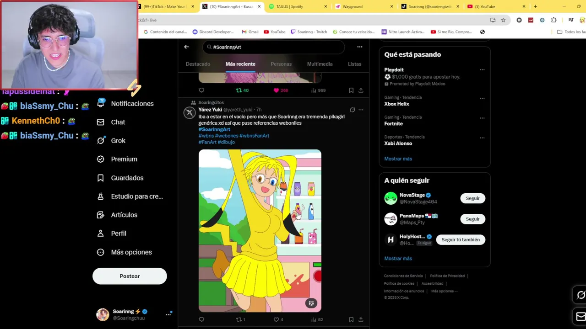
Task: Open Yárez Yuki's profile avatar
Action: pos(190,112)
